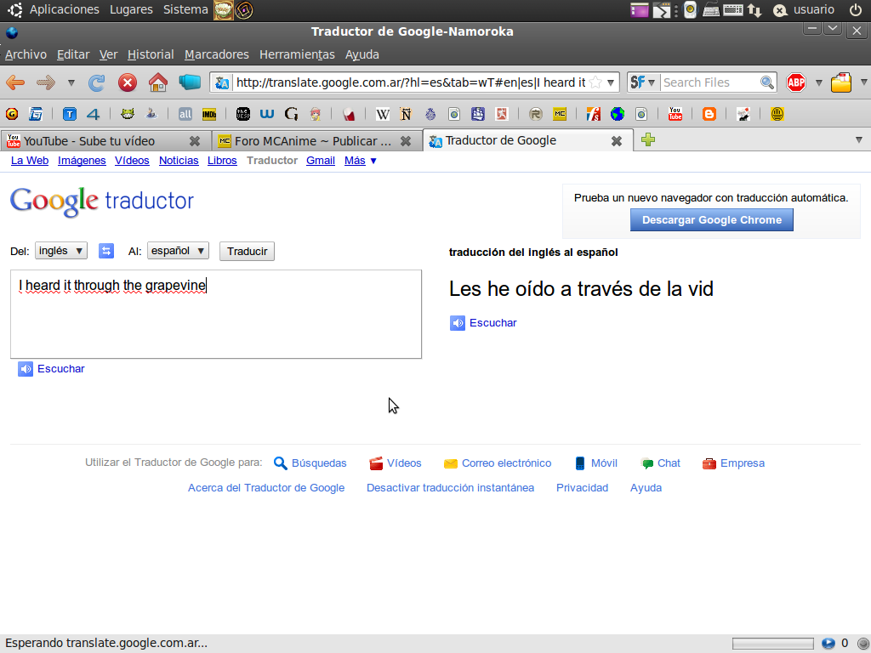Click the 'all' bookmark icon
The height and width of the screenshot is (653, 871).
185,115
